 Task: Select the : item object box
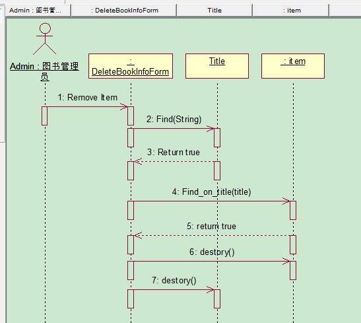293,66
